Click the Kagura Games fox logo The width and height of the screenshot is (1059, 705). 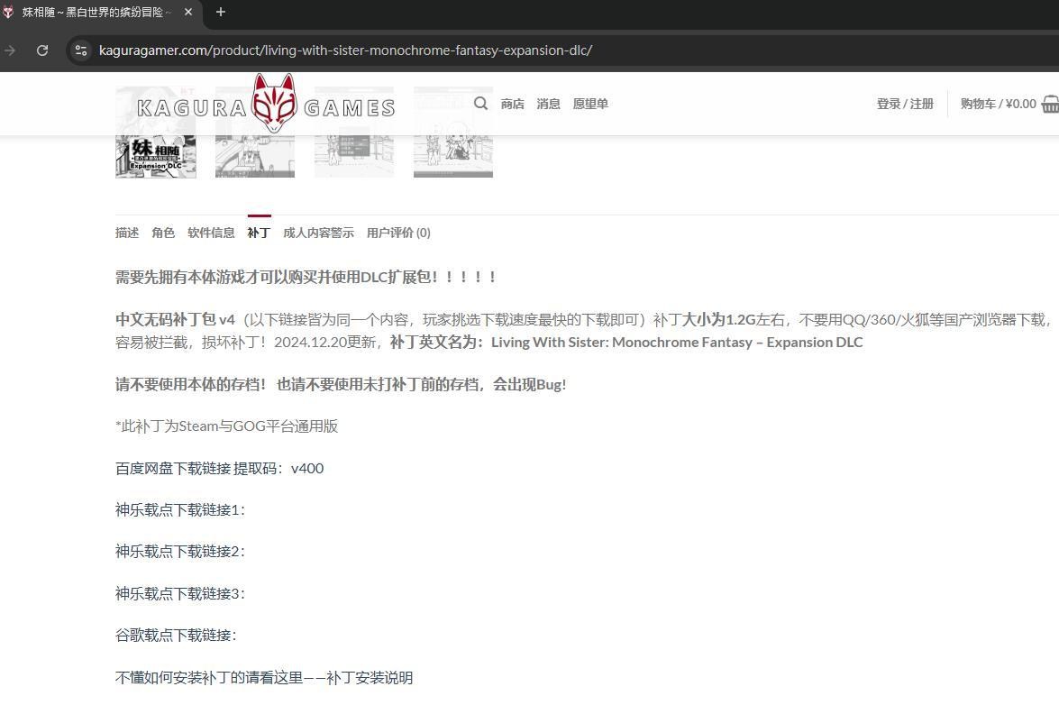(x=274, y=103)
